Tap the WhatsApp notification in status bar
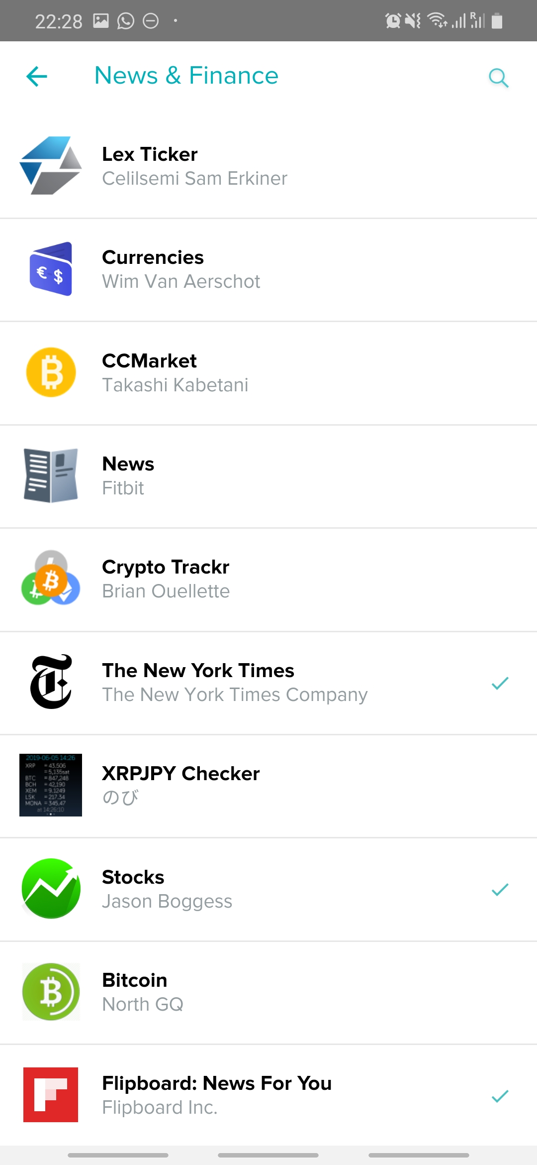 coord(126,21)
